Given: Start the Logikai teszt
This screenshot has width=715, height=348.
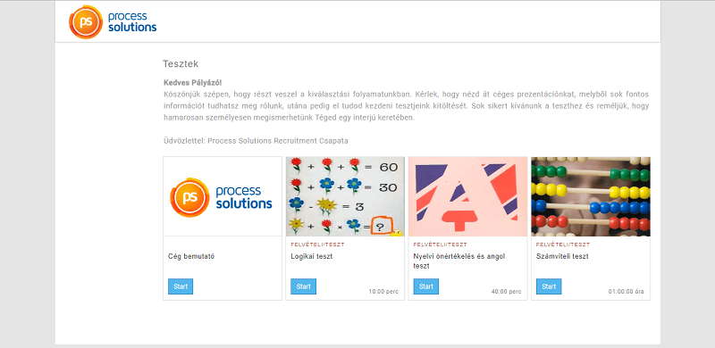Looking at the screenshot, I should [303, 286].
